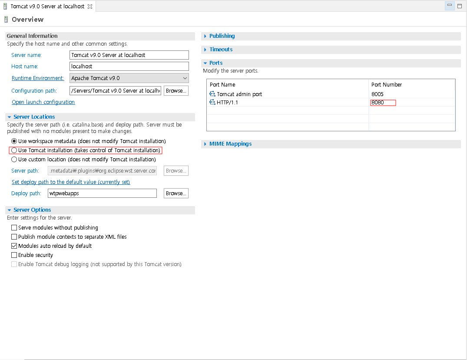Click the Overview page server icon

[6, 20]
